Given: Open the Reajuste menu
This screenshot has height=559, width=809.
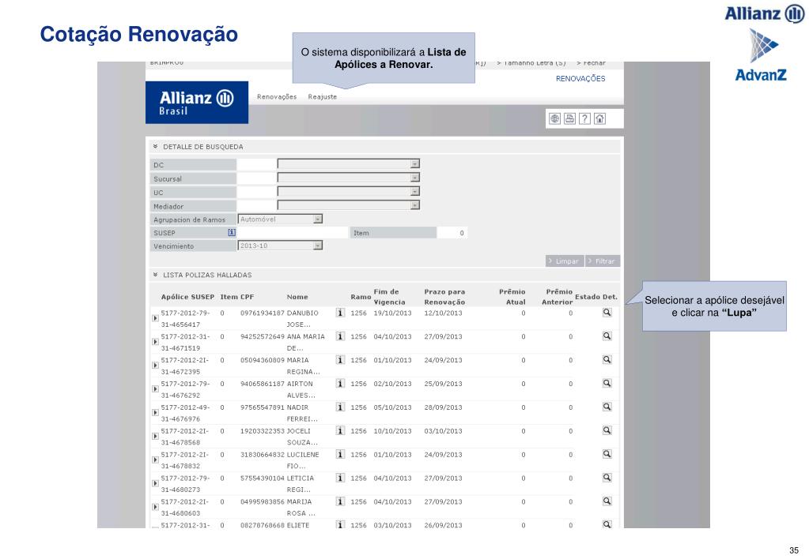Looking at the screenshot, I should click(x=323, y=97).
